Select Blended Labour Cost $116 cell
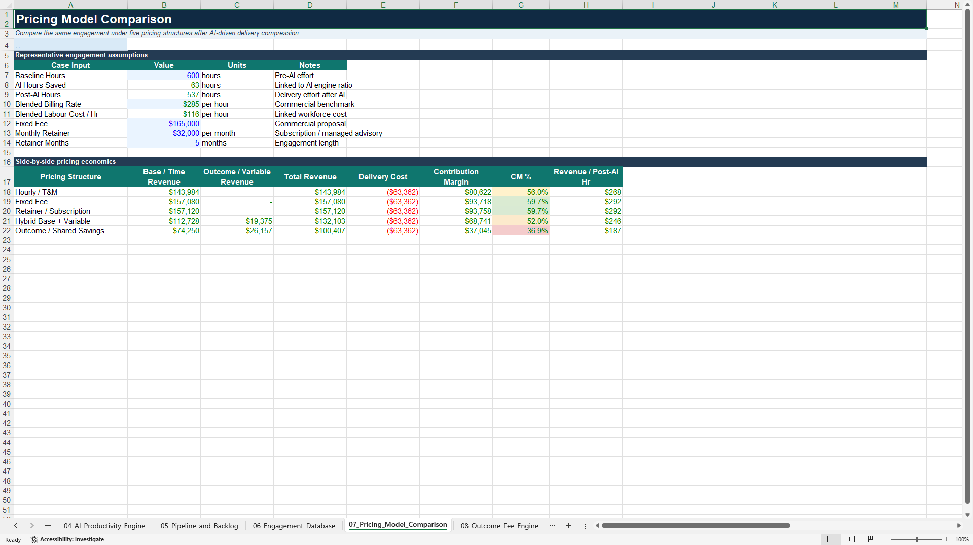The width and height of the screenshot is (973, 545). (164, 114)
